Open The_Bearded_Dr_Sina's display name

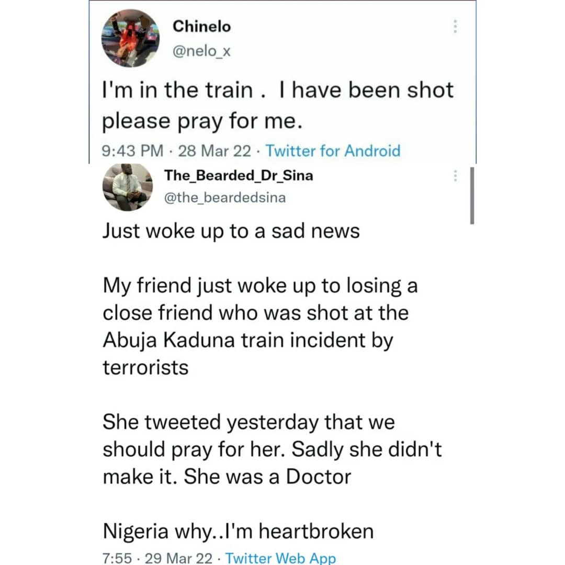pyautogui.click(x=239, y=175)
